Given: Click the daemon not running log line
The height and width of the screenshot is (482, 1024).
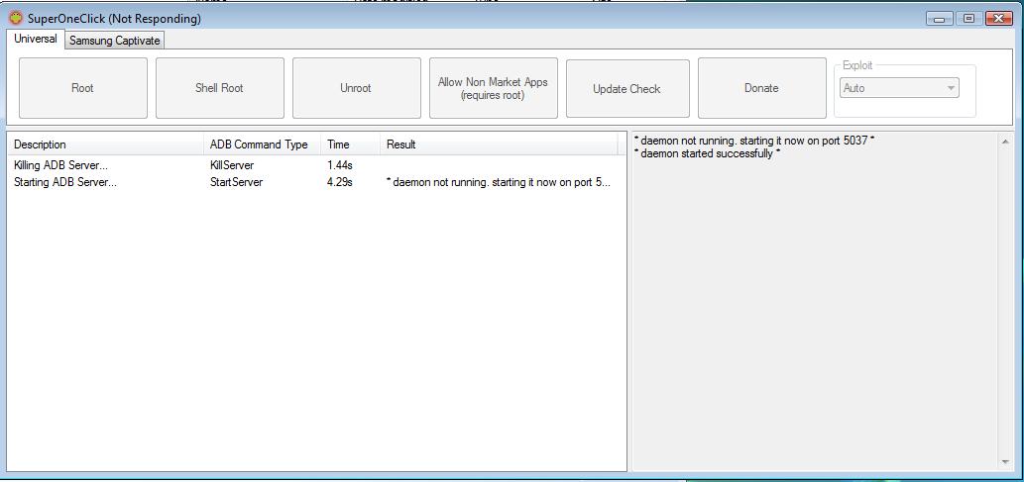Looking at the screenshot, I should (x=754, y=141).
